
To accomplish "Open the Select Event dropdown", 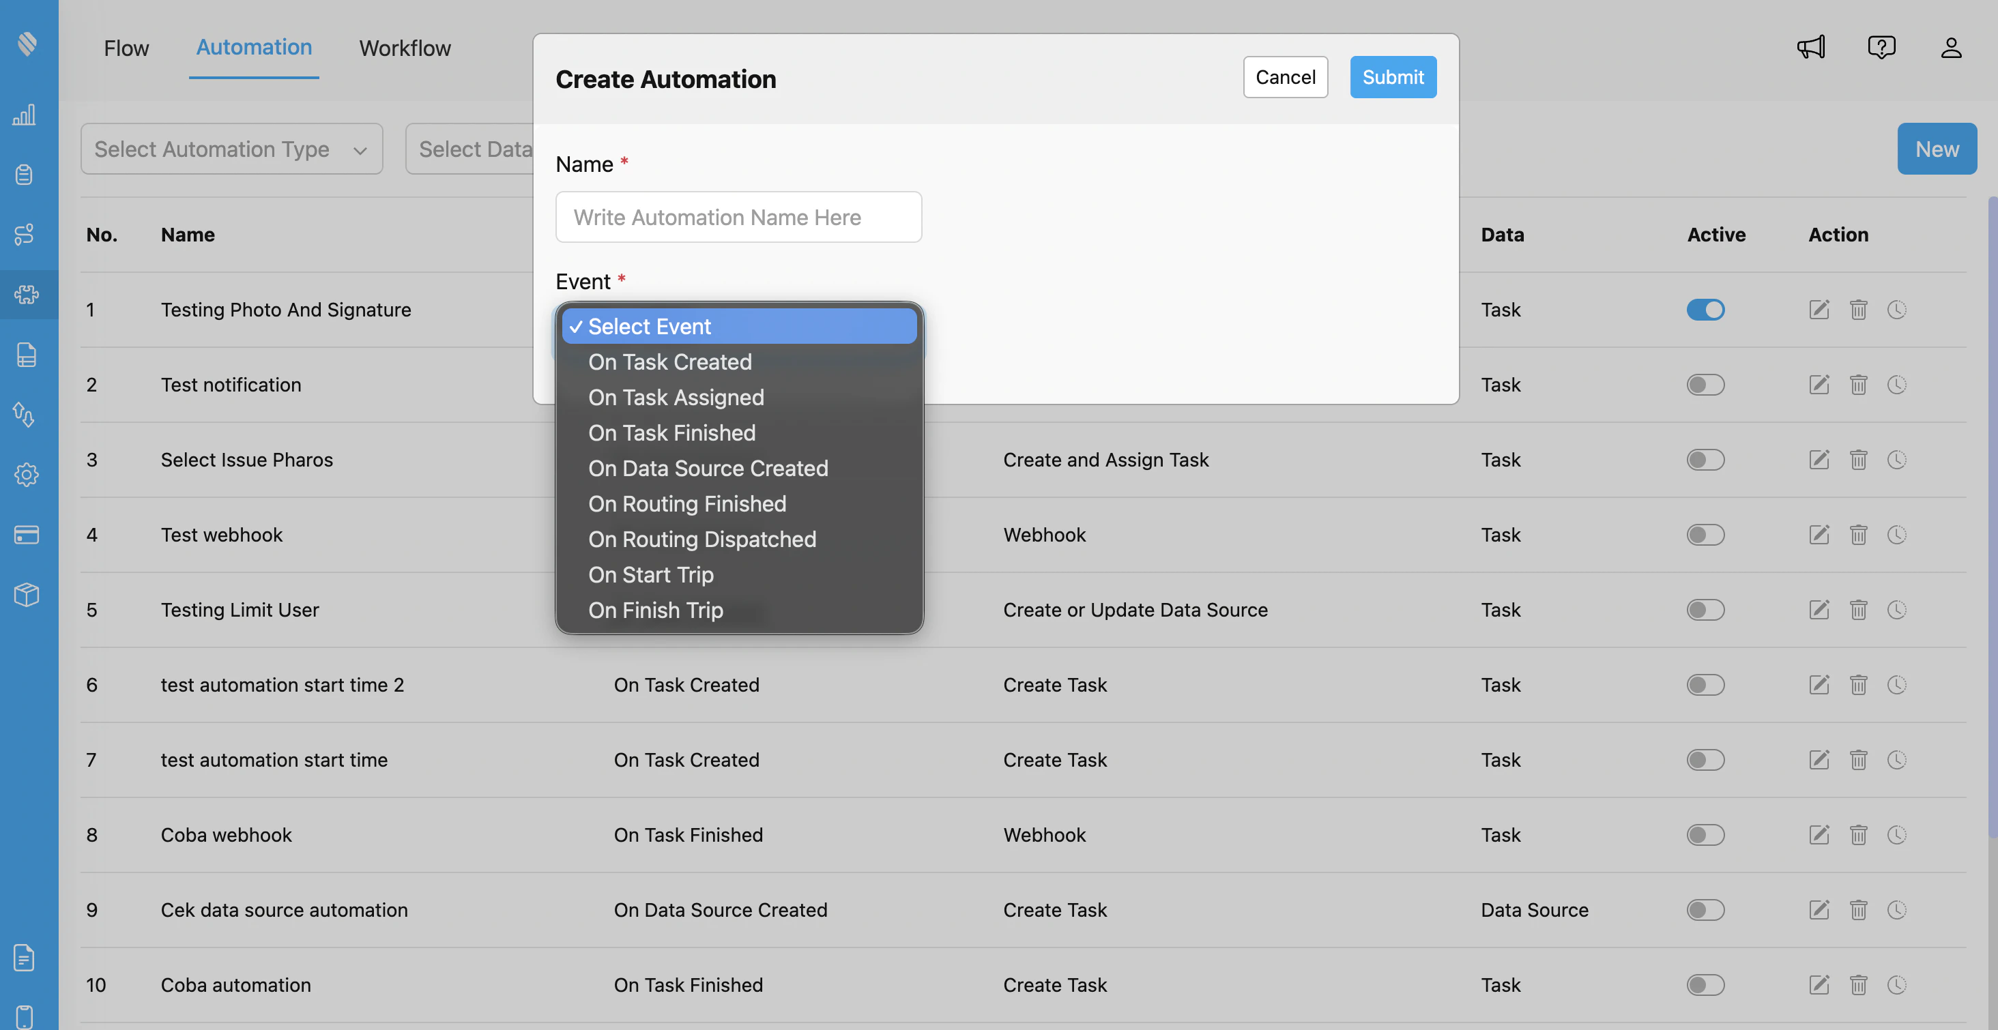I will [738, 326].
